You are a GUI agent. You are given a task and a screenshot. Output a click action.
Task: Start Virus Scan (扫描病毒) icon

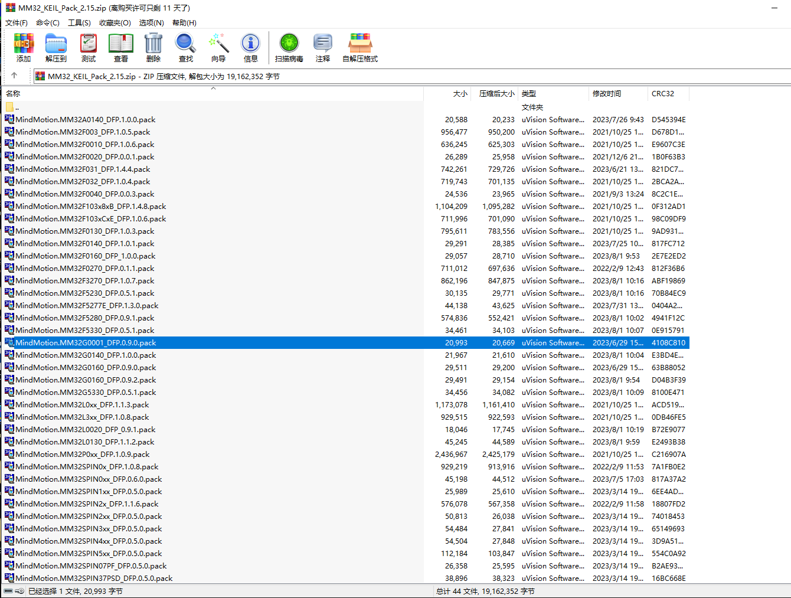289,48
